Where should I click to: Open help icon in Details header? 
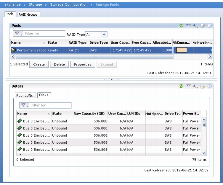tap(209, 86)
